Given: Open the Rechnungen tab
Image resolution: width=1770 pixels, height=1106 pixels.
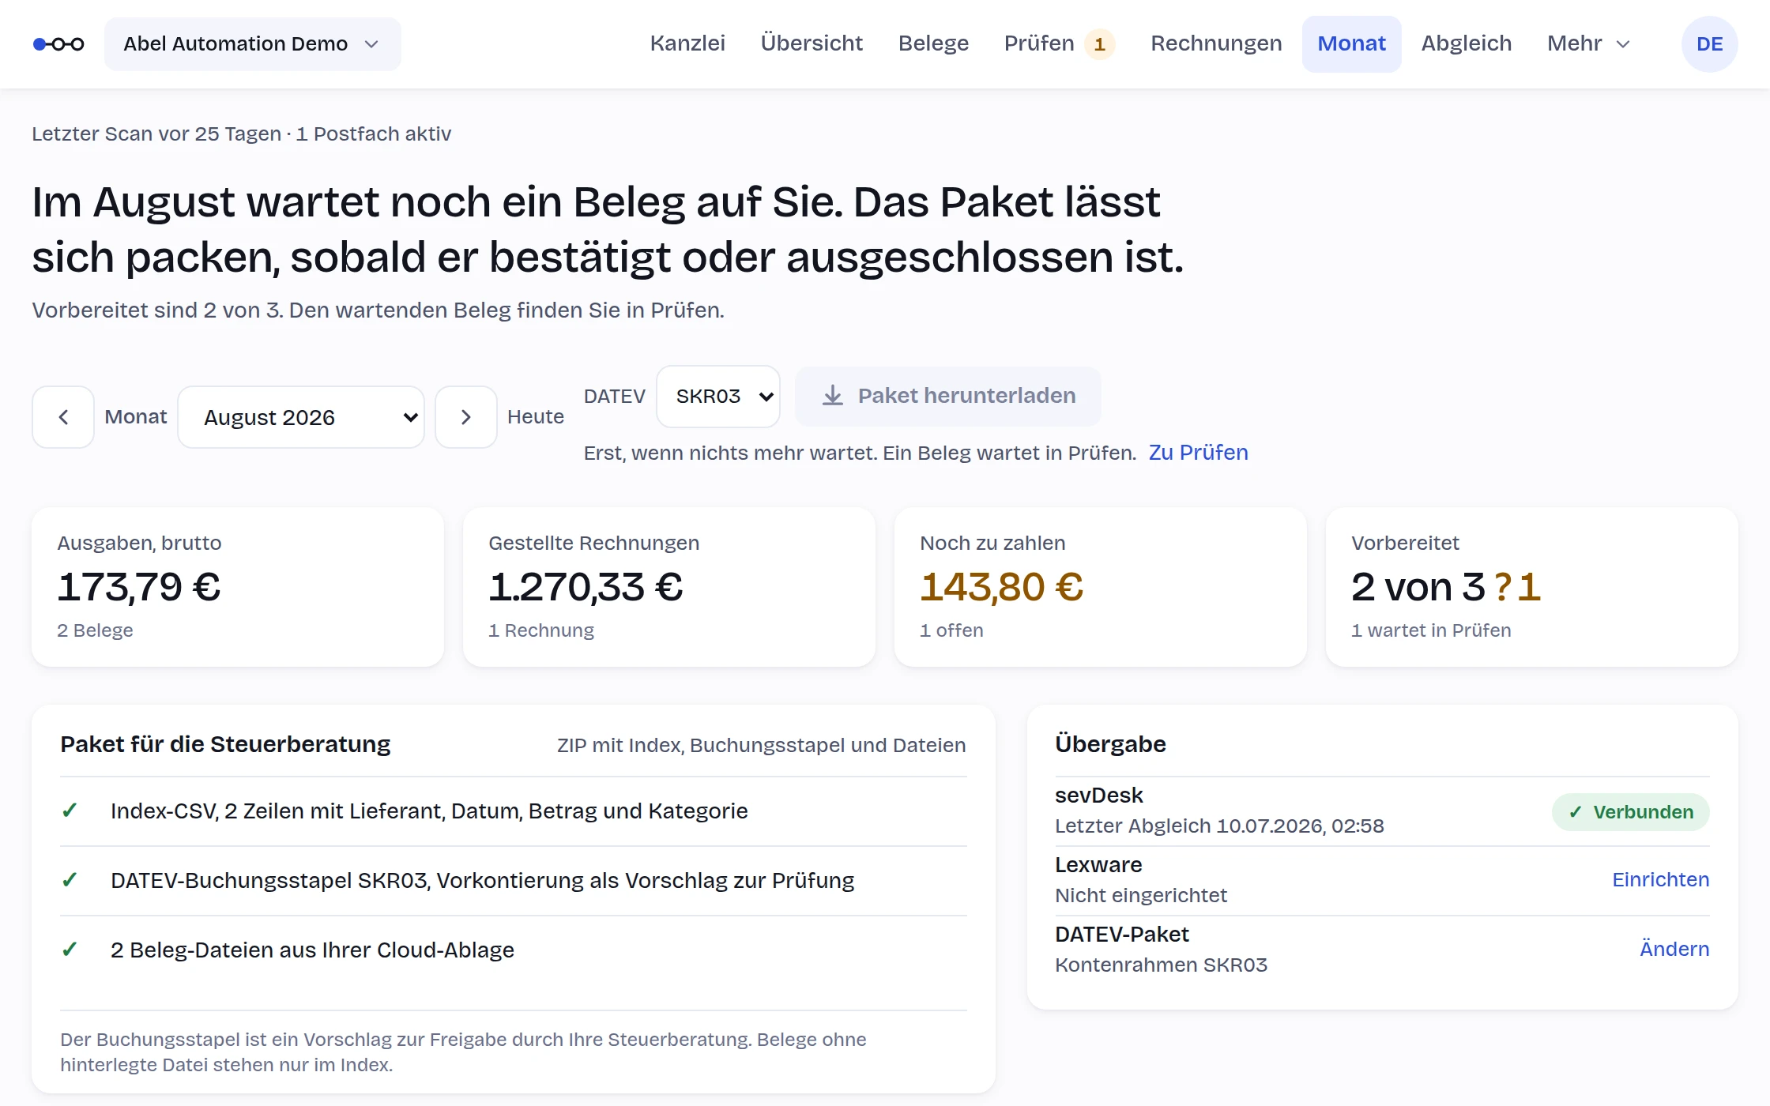Looking at the screenshot, I should pos(1216,44).
